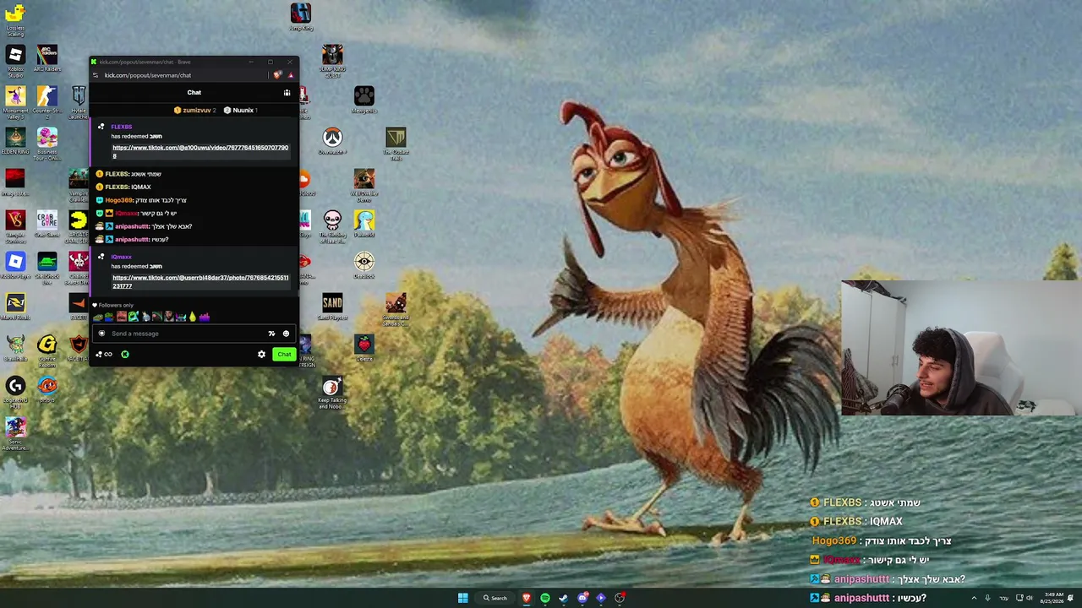The width and height of the screenshot is (1082, 608).
Task: Click zumizvuv in the top gifters bar
Action: (x=197, y=111)
